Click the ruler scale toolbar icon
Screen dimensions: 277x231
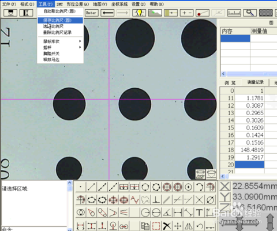click(x=234, y=13)
